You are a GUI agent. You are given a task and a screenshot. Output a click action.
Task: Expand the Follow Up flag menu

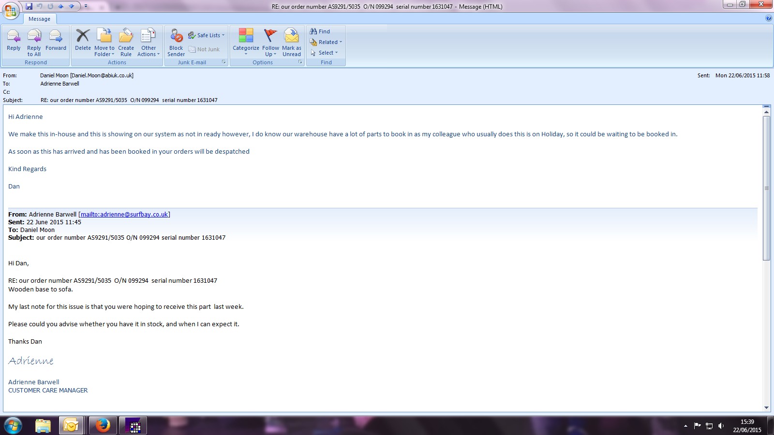tap(271, 42)
